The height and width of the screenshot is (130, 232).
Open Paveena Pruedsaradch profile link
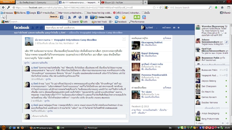click(x=154, y=75)
